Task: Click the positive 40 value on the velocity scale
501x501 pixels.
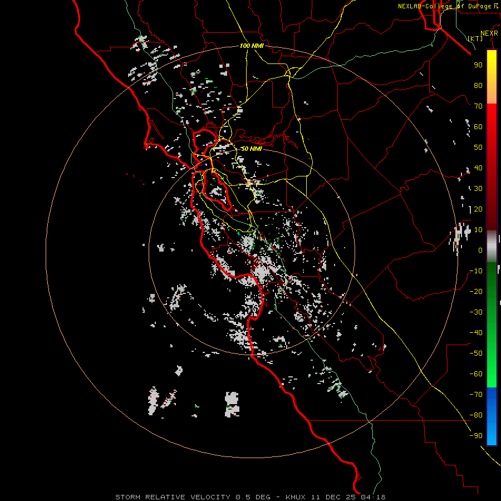Action: click(478, 168)
